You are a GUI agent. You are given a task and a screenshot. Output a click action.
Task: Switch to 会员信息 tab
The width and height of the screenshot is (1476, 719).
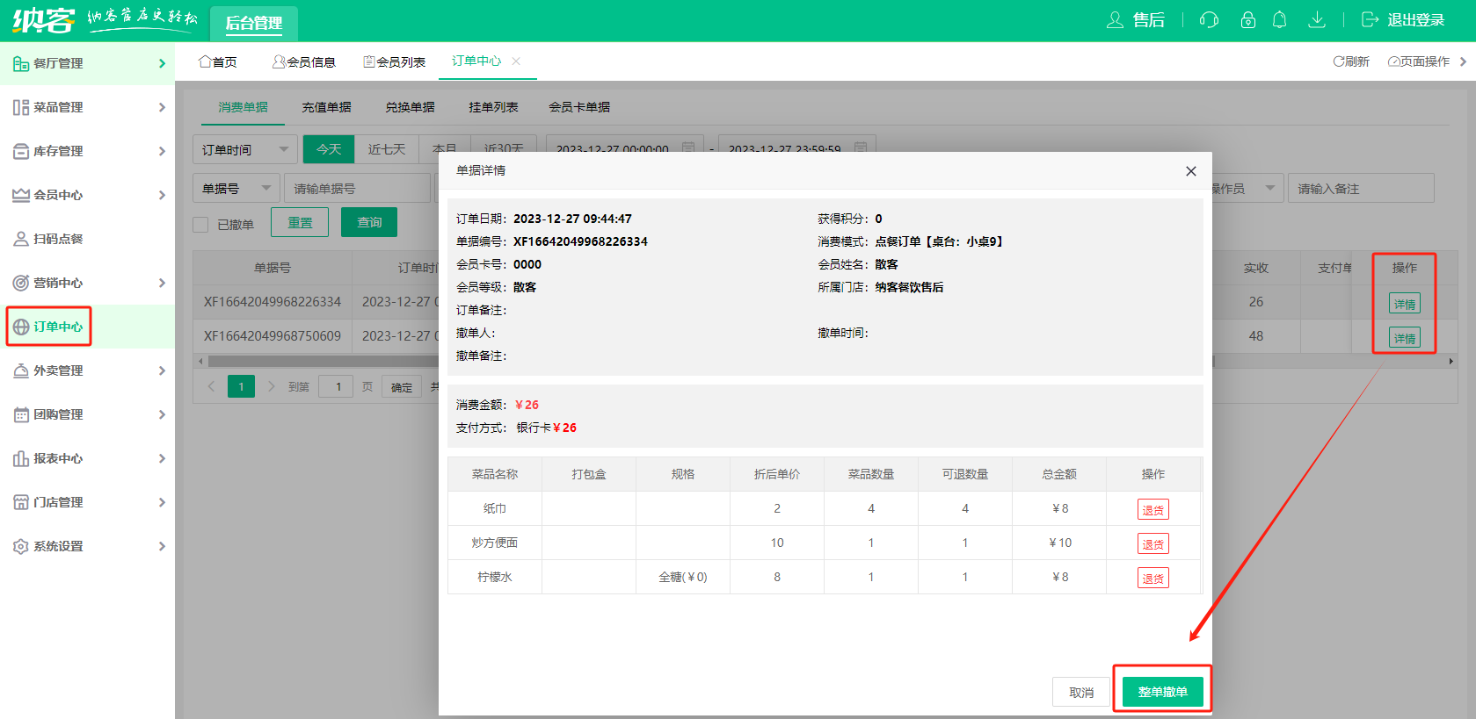(x=304, y=61)
